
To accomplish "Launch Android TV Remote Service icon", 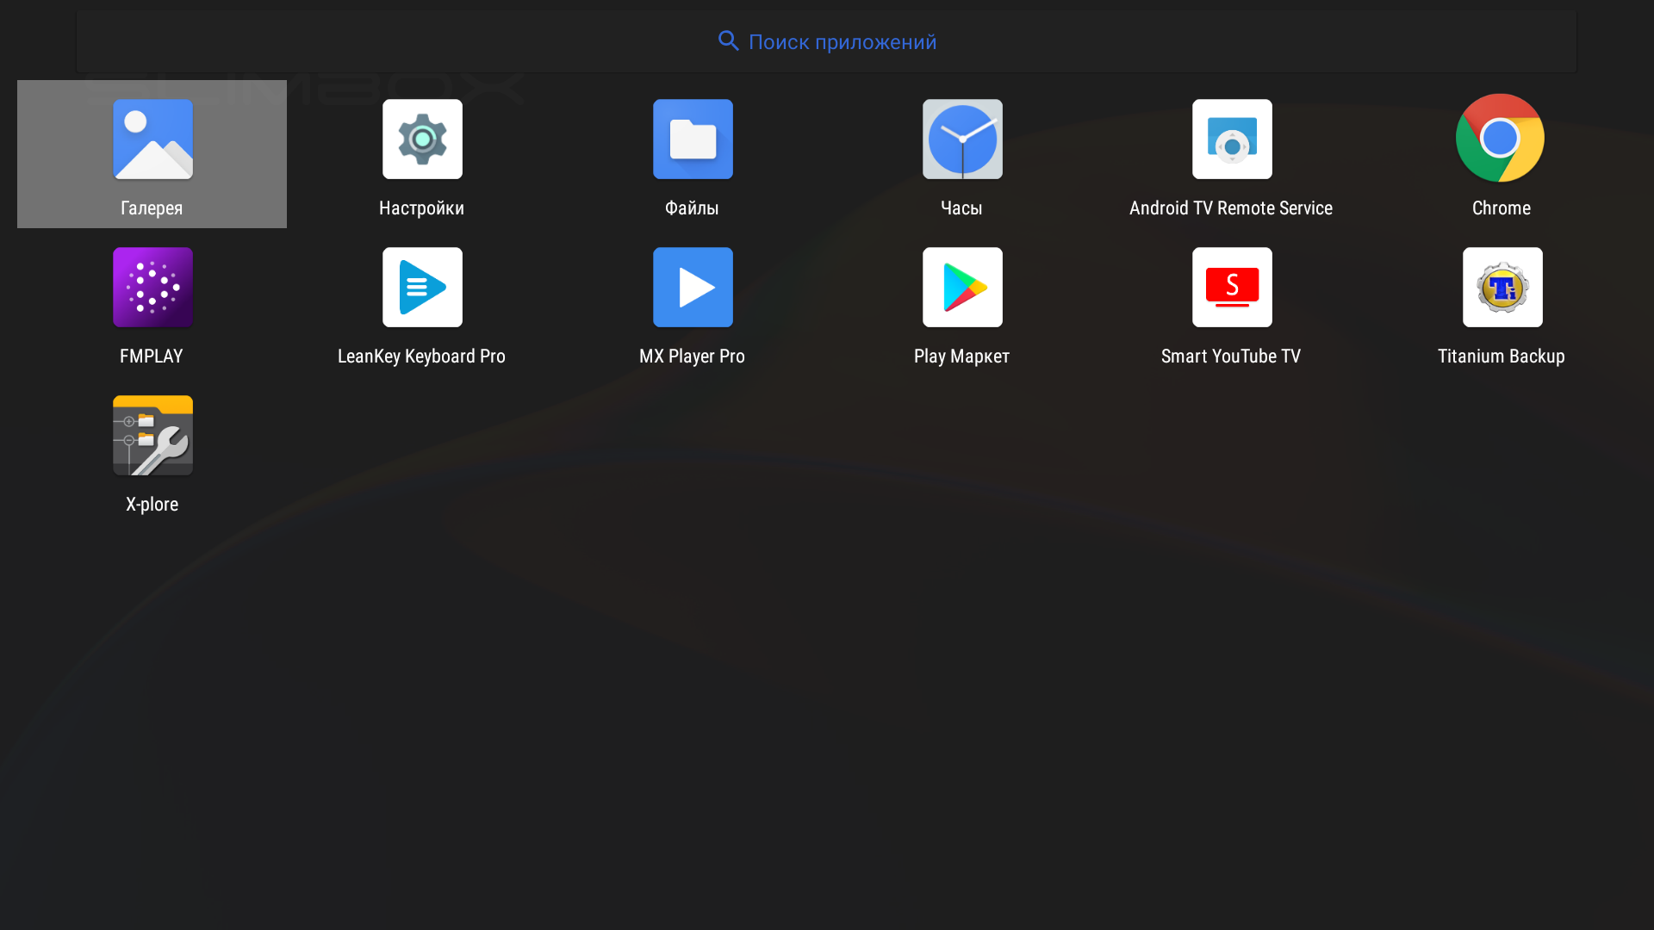I will (1232, 139).
